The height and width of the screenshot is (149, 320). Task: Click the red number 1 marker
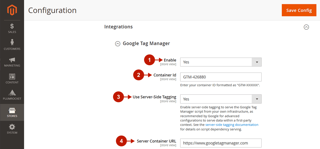pos(149,60)
